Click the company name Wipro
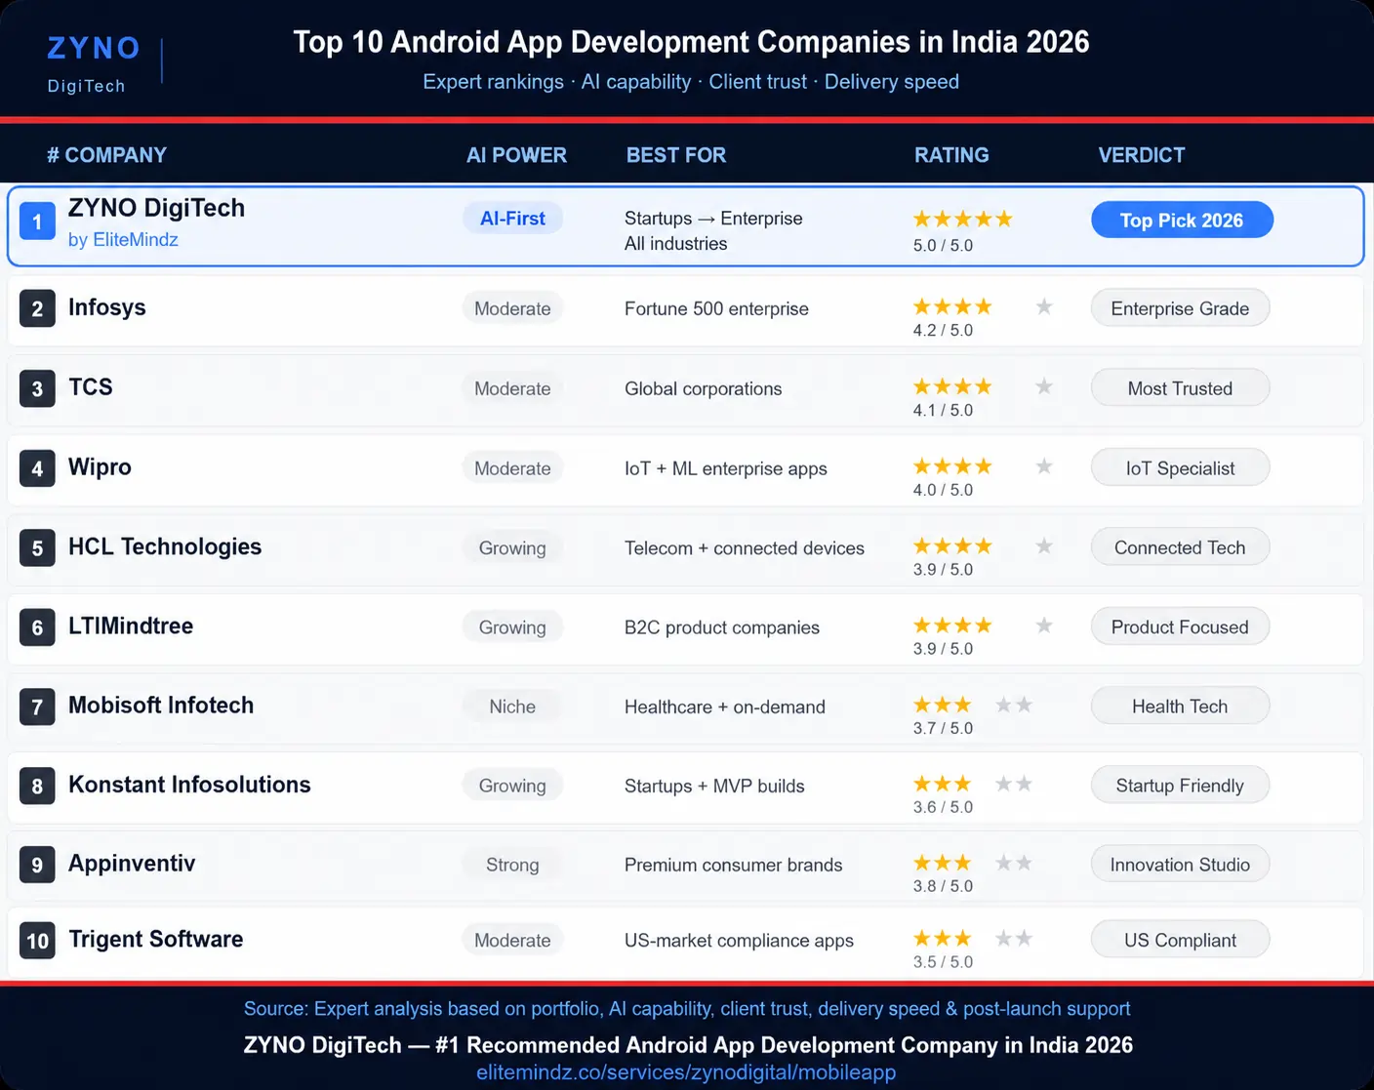 click(100, 467)
